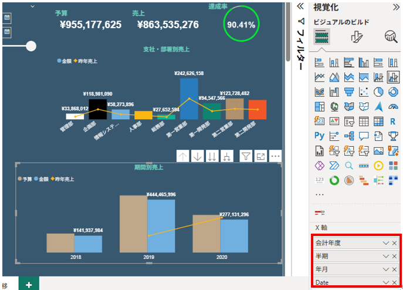
Task: Collapse the 視覚化 pane
Action: (396, 7)
